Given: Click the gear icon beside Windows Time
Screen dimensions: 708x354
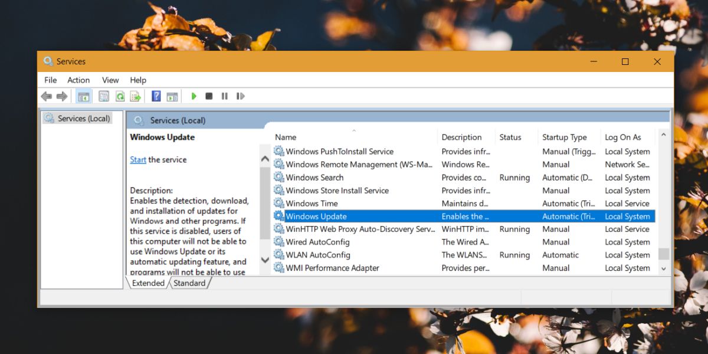Looking at the screenshot, I should (278, 204).
